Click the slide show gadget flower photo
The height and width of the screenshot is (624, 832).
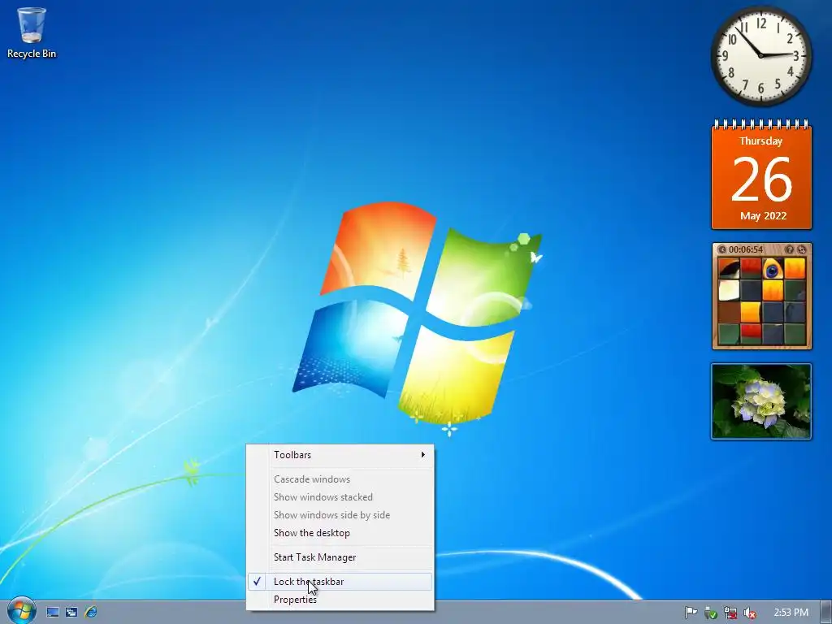click(x=761, y=401)
